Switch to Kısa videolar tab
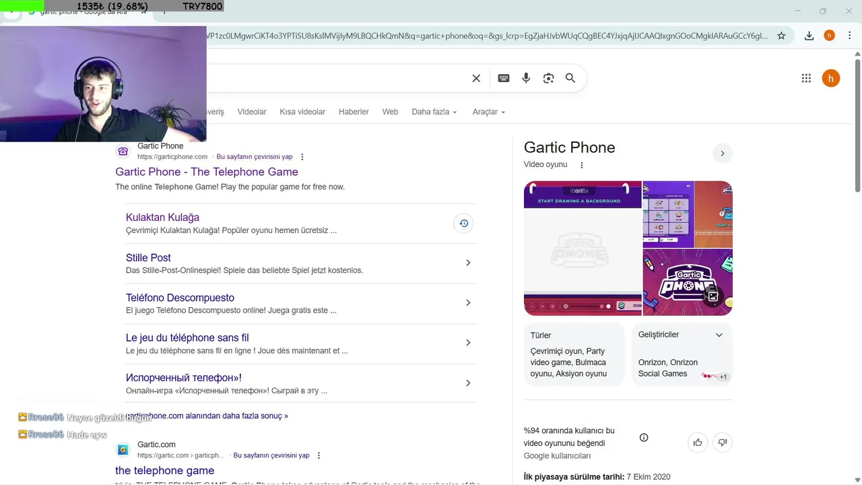The height and width of the screenshot is (485, 862). pos(302,112)
